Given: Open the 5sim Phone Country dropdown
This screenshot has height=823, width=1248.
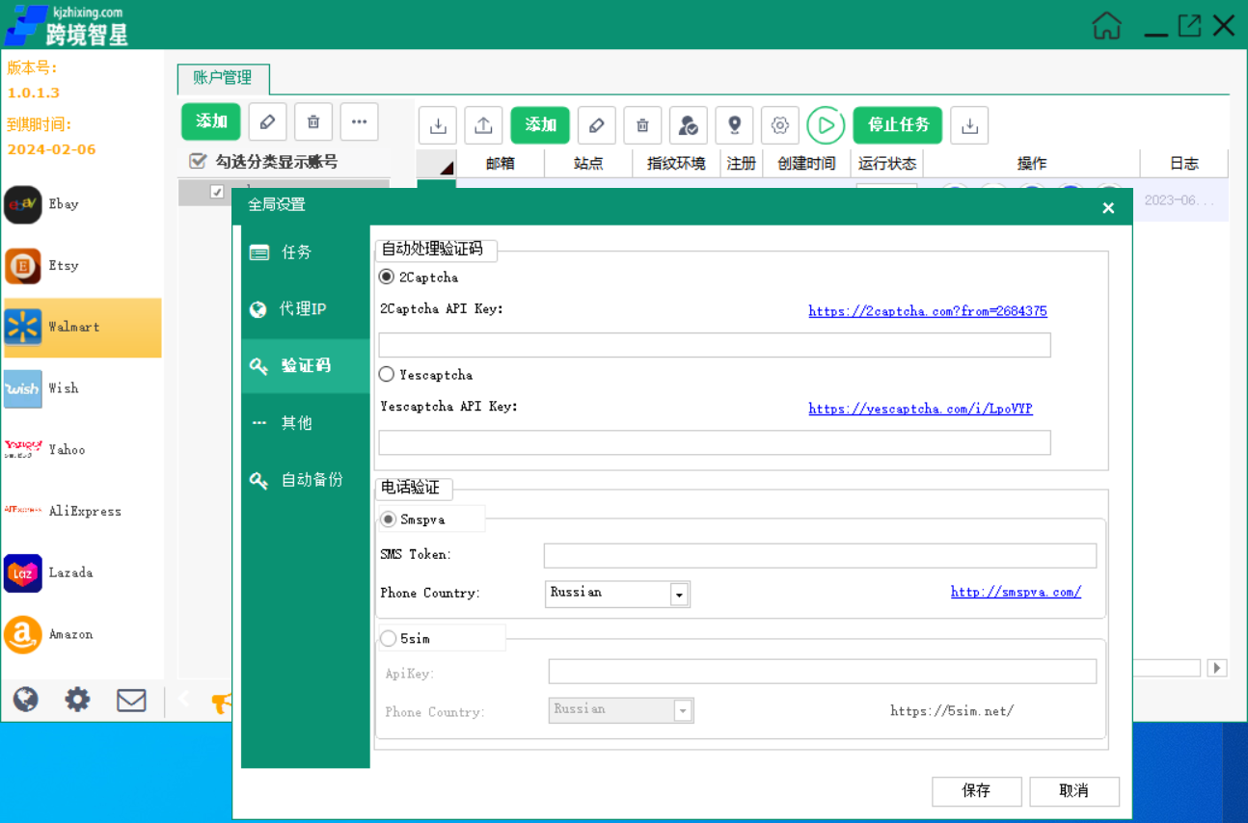Looking at the screenshot, I should [683, 711].
